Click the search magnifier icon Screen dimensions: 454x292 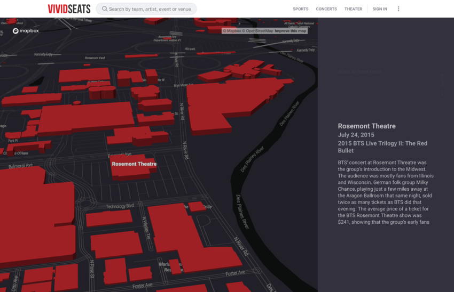click(105, 9)
